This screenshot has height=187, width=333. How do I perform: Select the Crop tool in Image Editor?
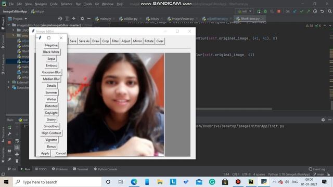point(106,41)
